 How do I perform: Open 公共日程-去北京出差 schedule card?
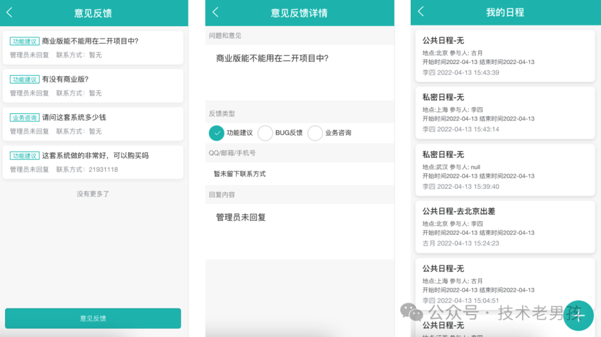505,227
